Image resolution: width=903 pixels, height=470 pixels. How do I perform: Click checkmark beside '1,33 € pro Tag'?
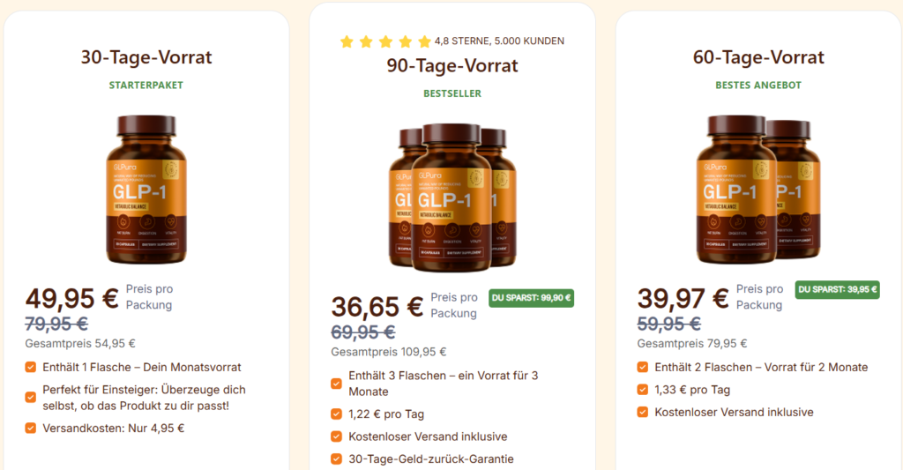[x=643, y=390]
